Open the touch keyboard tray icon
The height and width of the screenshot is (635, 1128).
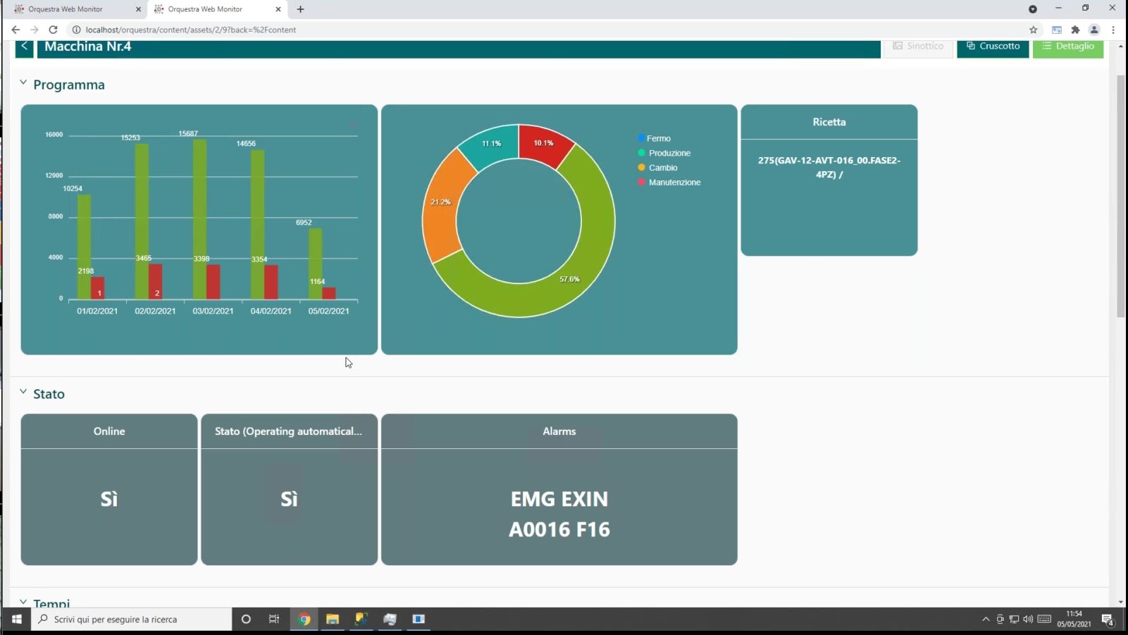tap(1045, 619)
